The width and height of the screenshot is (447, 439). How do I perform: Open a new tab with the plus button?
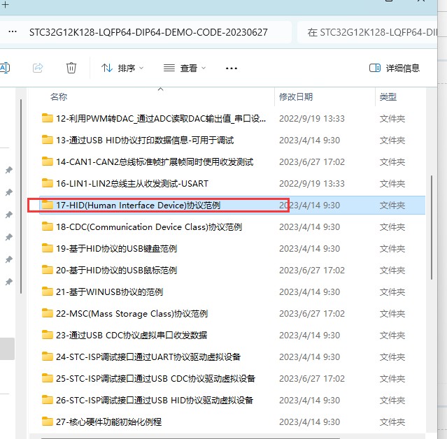point(5,5)
